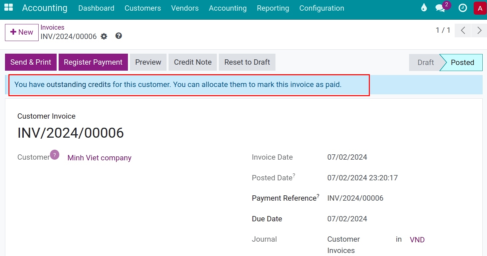Click the large INV/2024/00006 heading
487x256 pixels.
click(71, 133)
